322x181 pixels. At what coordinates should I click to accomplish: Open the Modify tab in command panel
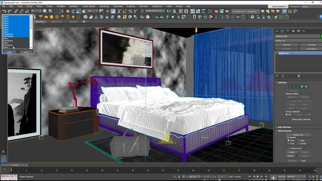(x=282, y=31)
